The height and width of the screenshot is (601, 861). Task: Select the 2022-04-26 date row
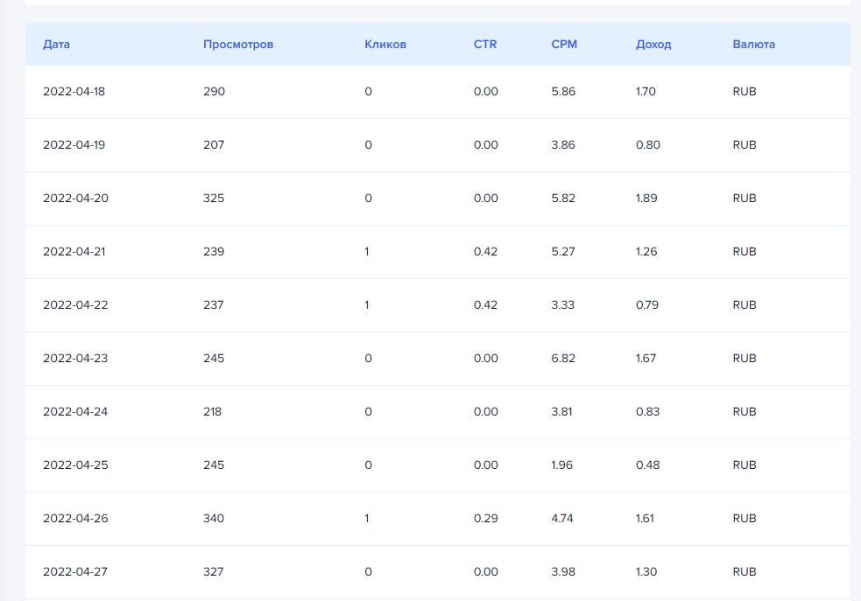(x=75, y=518)
